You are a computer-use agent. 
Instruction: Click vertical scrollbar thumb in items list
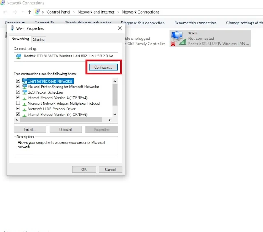coord(115,94)
